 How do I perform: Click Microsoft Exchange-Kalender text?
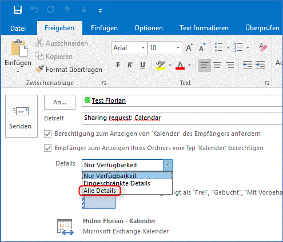tap(126, 231)
